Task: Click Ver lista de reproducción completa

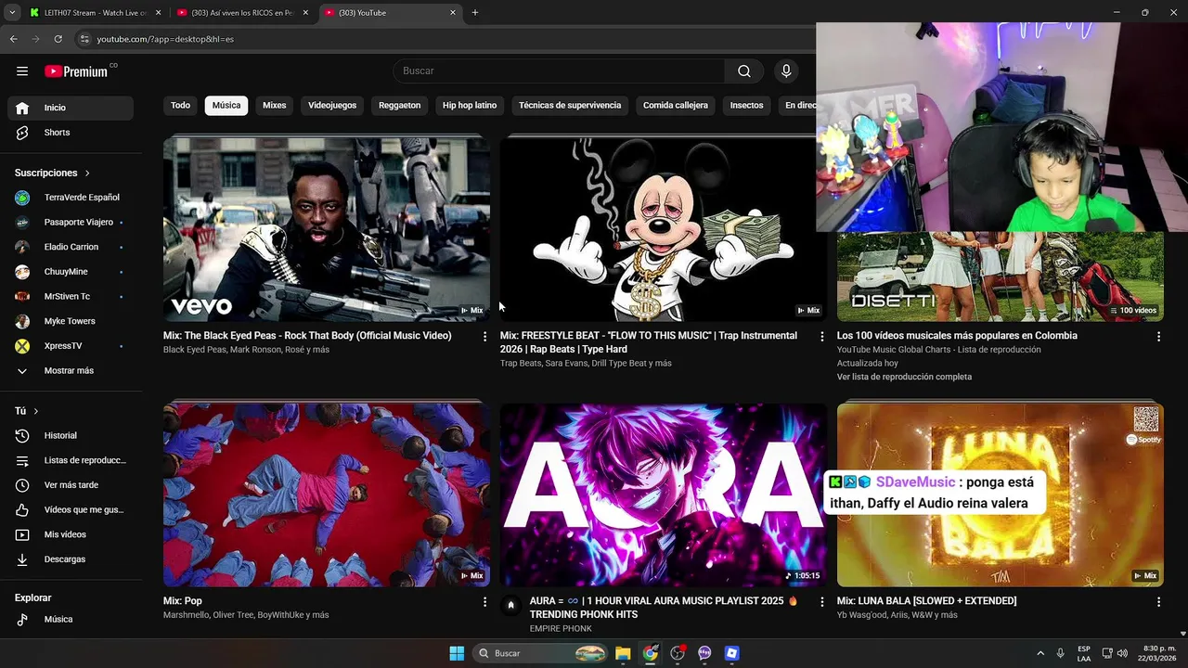Action: (904, 377)
